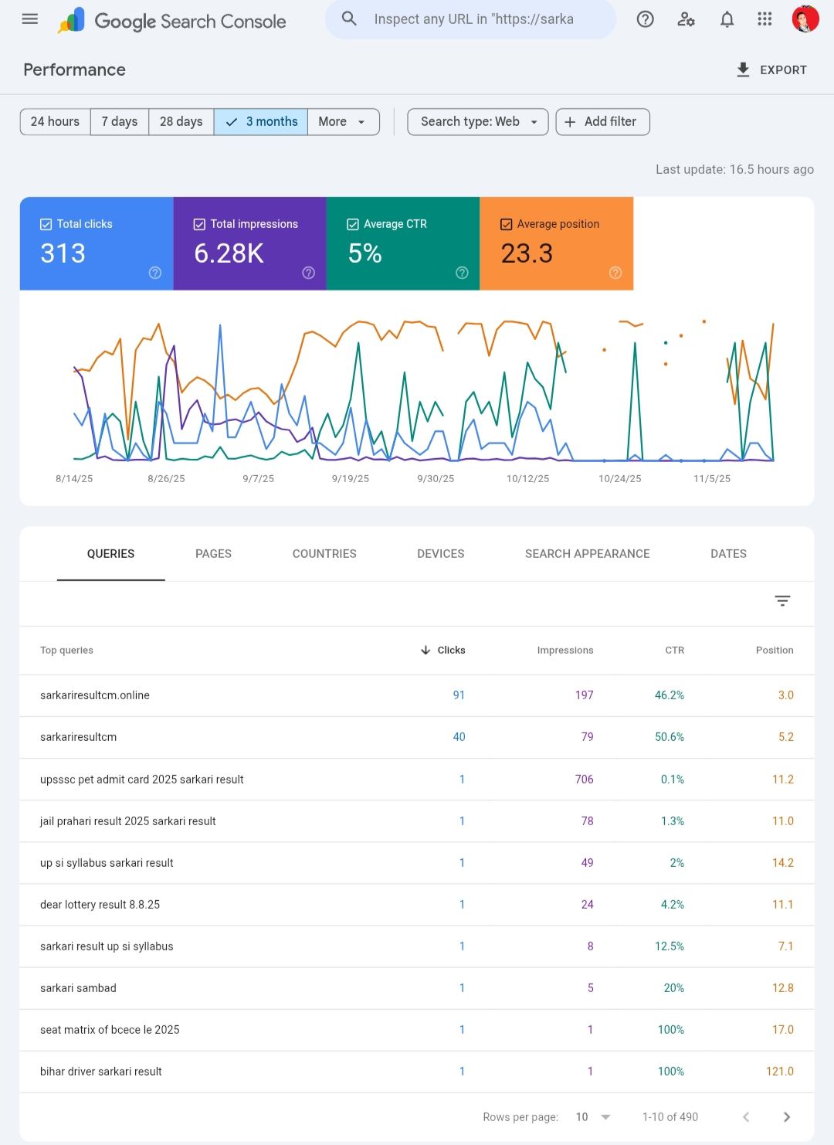Open the Help question mark icon
This screenshot has width=834, height=1145.
645,19
